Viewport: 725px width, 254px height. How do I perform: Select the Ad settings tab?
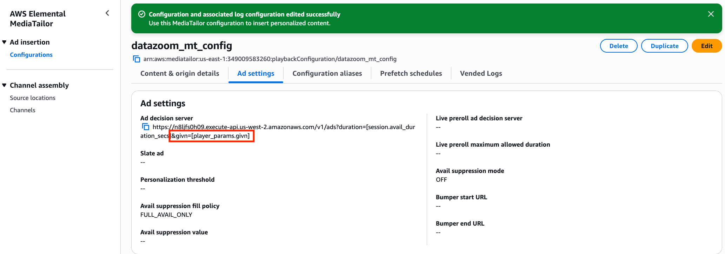tap(255, 73)
